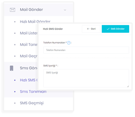
Task: Grab the text area resize handle
Action: [128, 86]
